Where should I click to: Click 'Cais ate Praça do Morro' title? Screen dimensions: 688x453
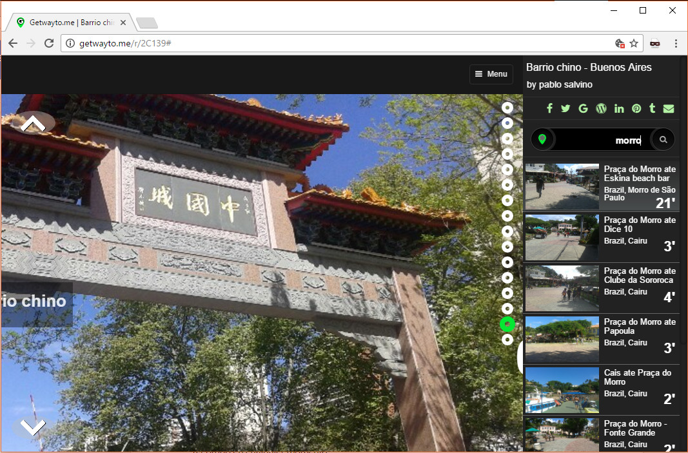638,377
